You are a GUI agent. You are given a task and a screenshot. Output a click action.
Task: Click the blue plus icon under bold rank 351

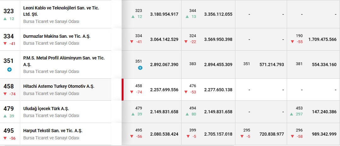(x=9, y=70)
